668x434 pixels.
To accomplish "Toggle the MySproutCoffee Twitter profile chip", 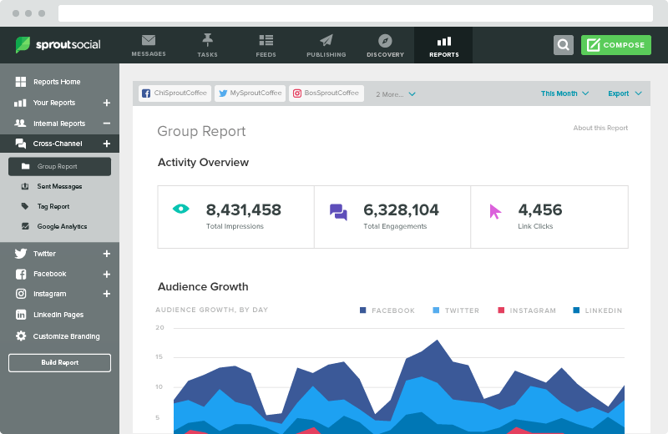I will pos(250,93).
